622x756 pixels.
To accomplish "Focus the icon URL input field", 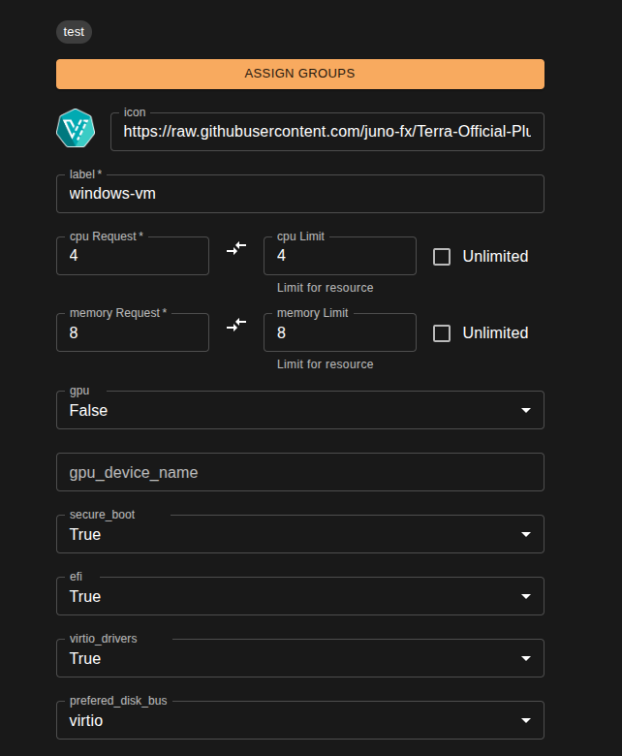I will point(327,132).
